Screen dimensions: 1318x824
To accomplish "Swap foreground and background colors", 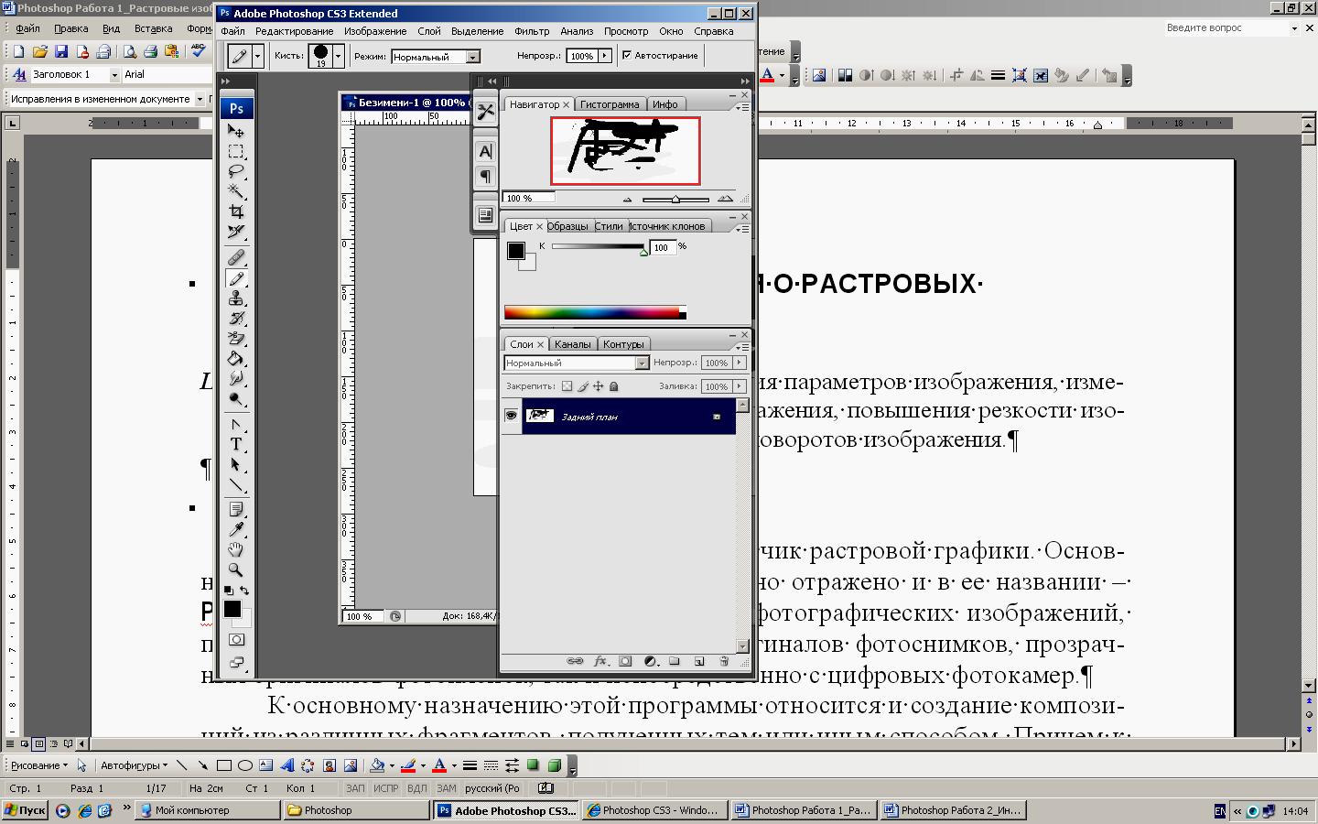I will pos(244,591).
